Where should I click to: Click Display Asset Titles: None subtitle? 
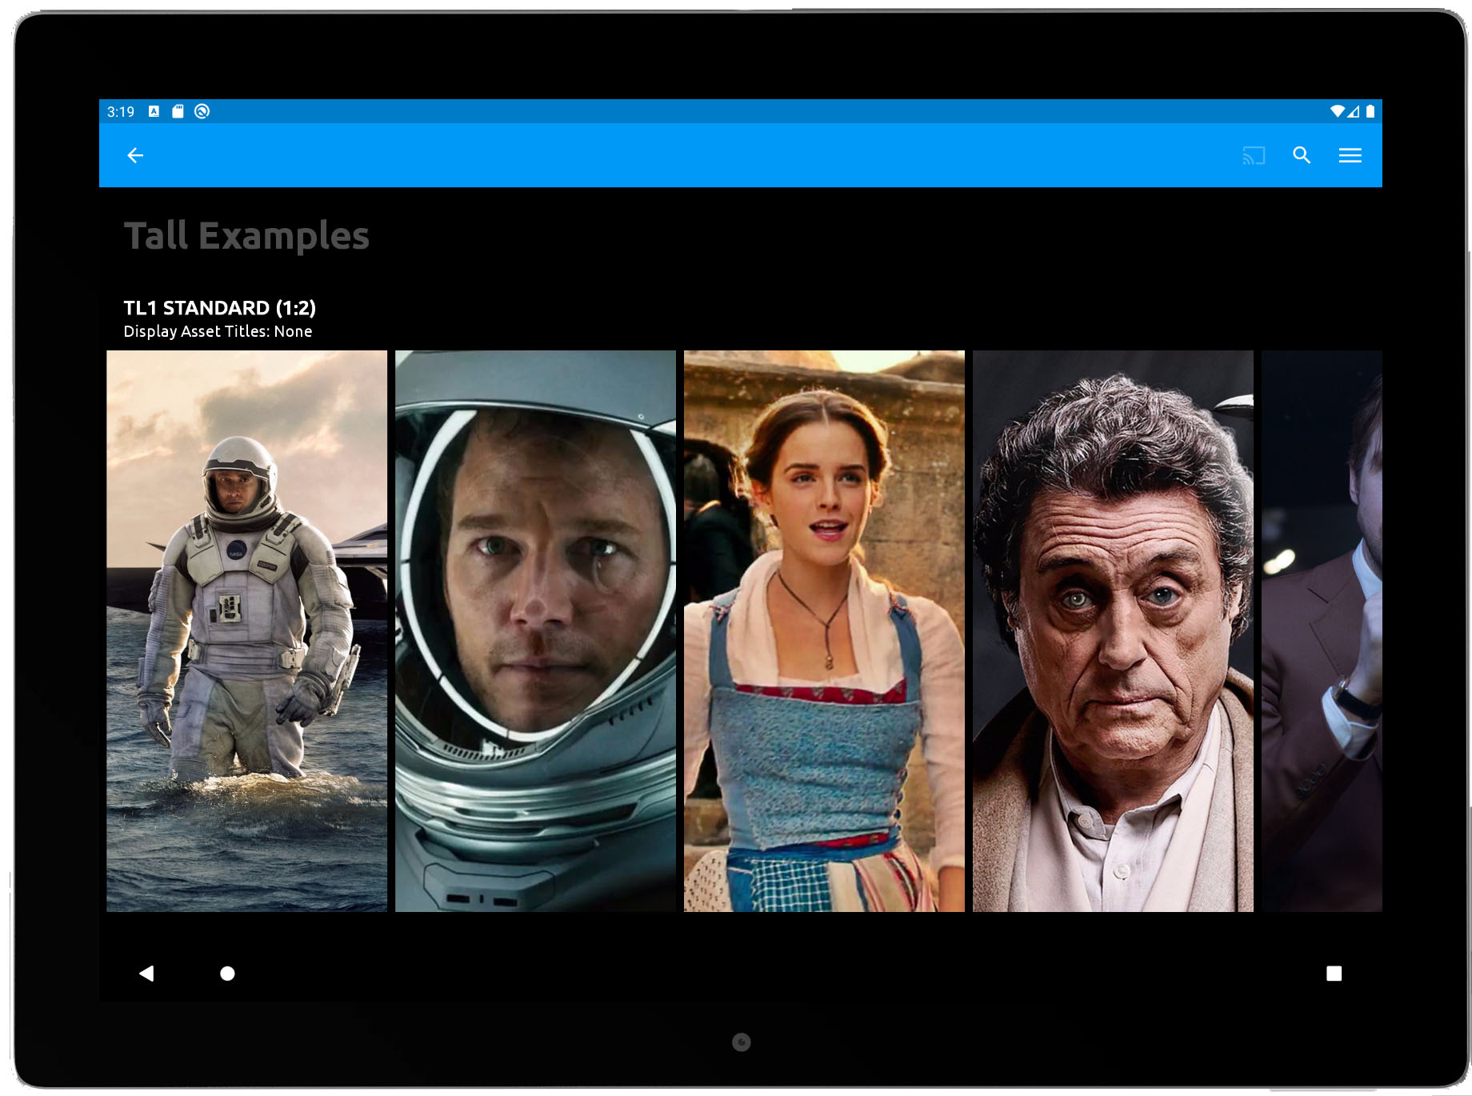[218, 331]
